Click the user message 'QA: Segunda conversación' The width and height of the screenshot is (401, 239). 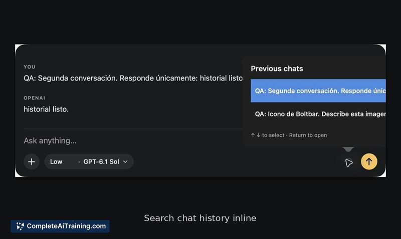coord(133,78)
